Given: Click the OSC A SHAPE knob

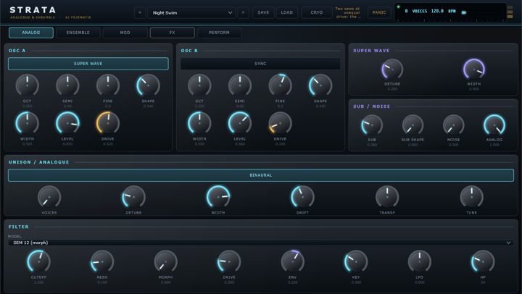Looking at the screenshot, I should (x=148, y=85).
